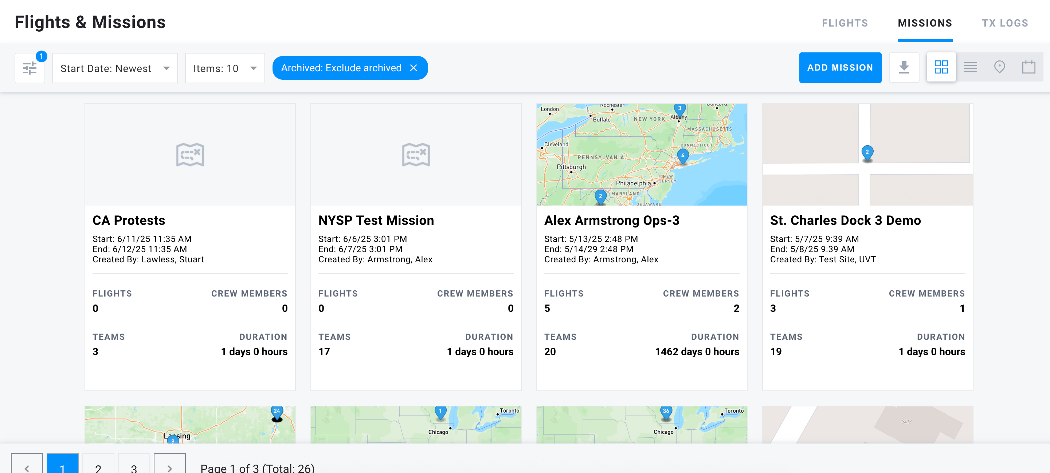Download the missions list
The image size is (1050, 473).
904,68
